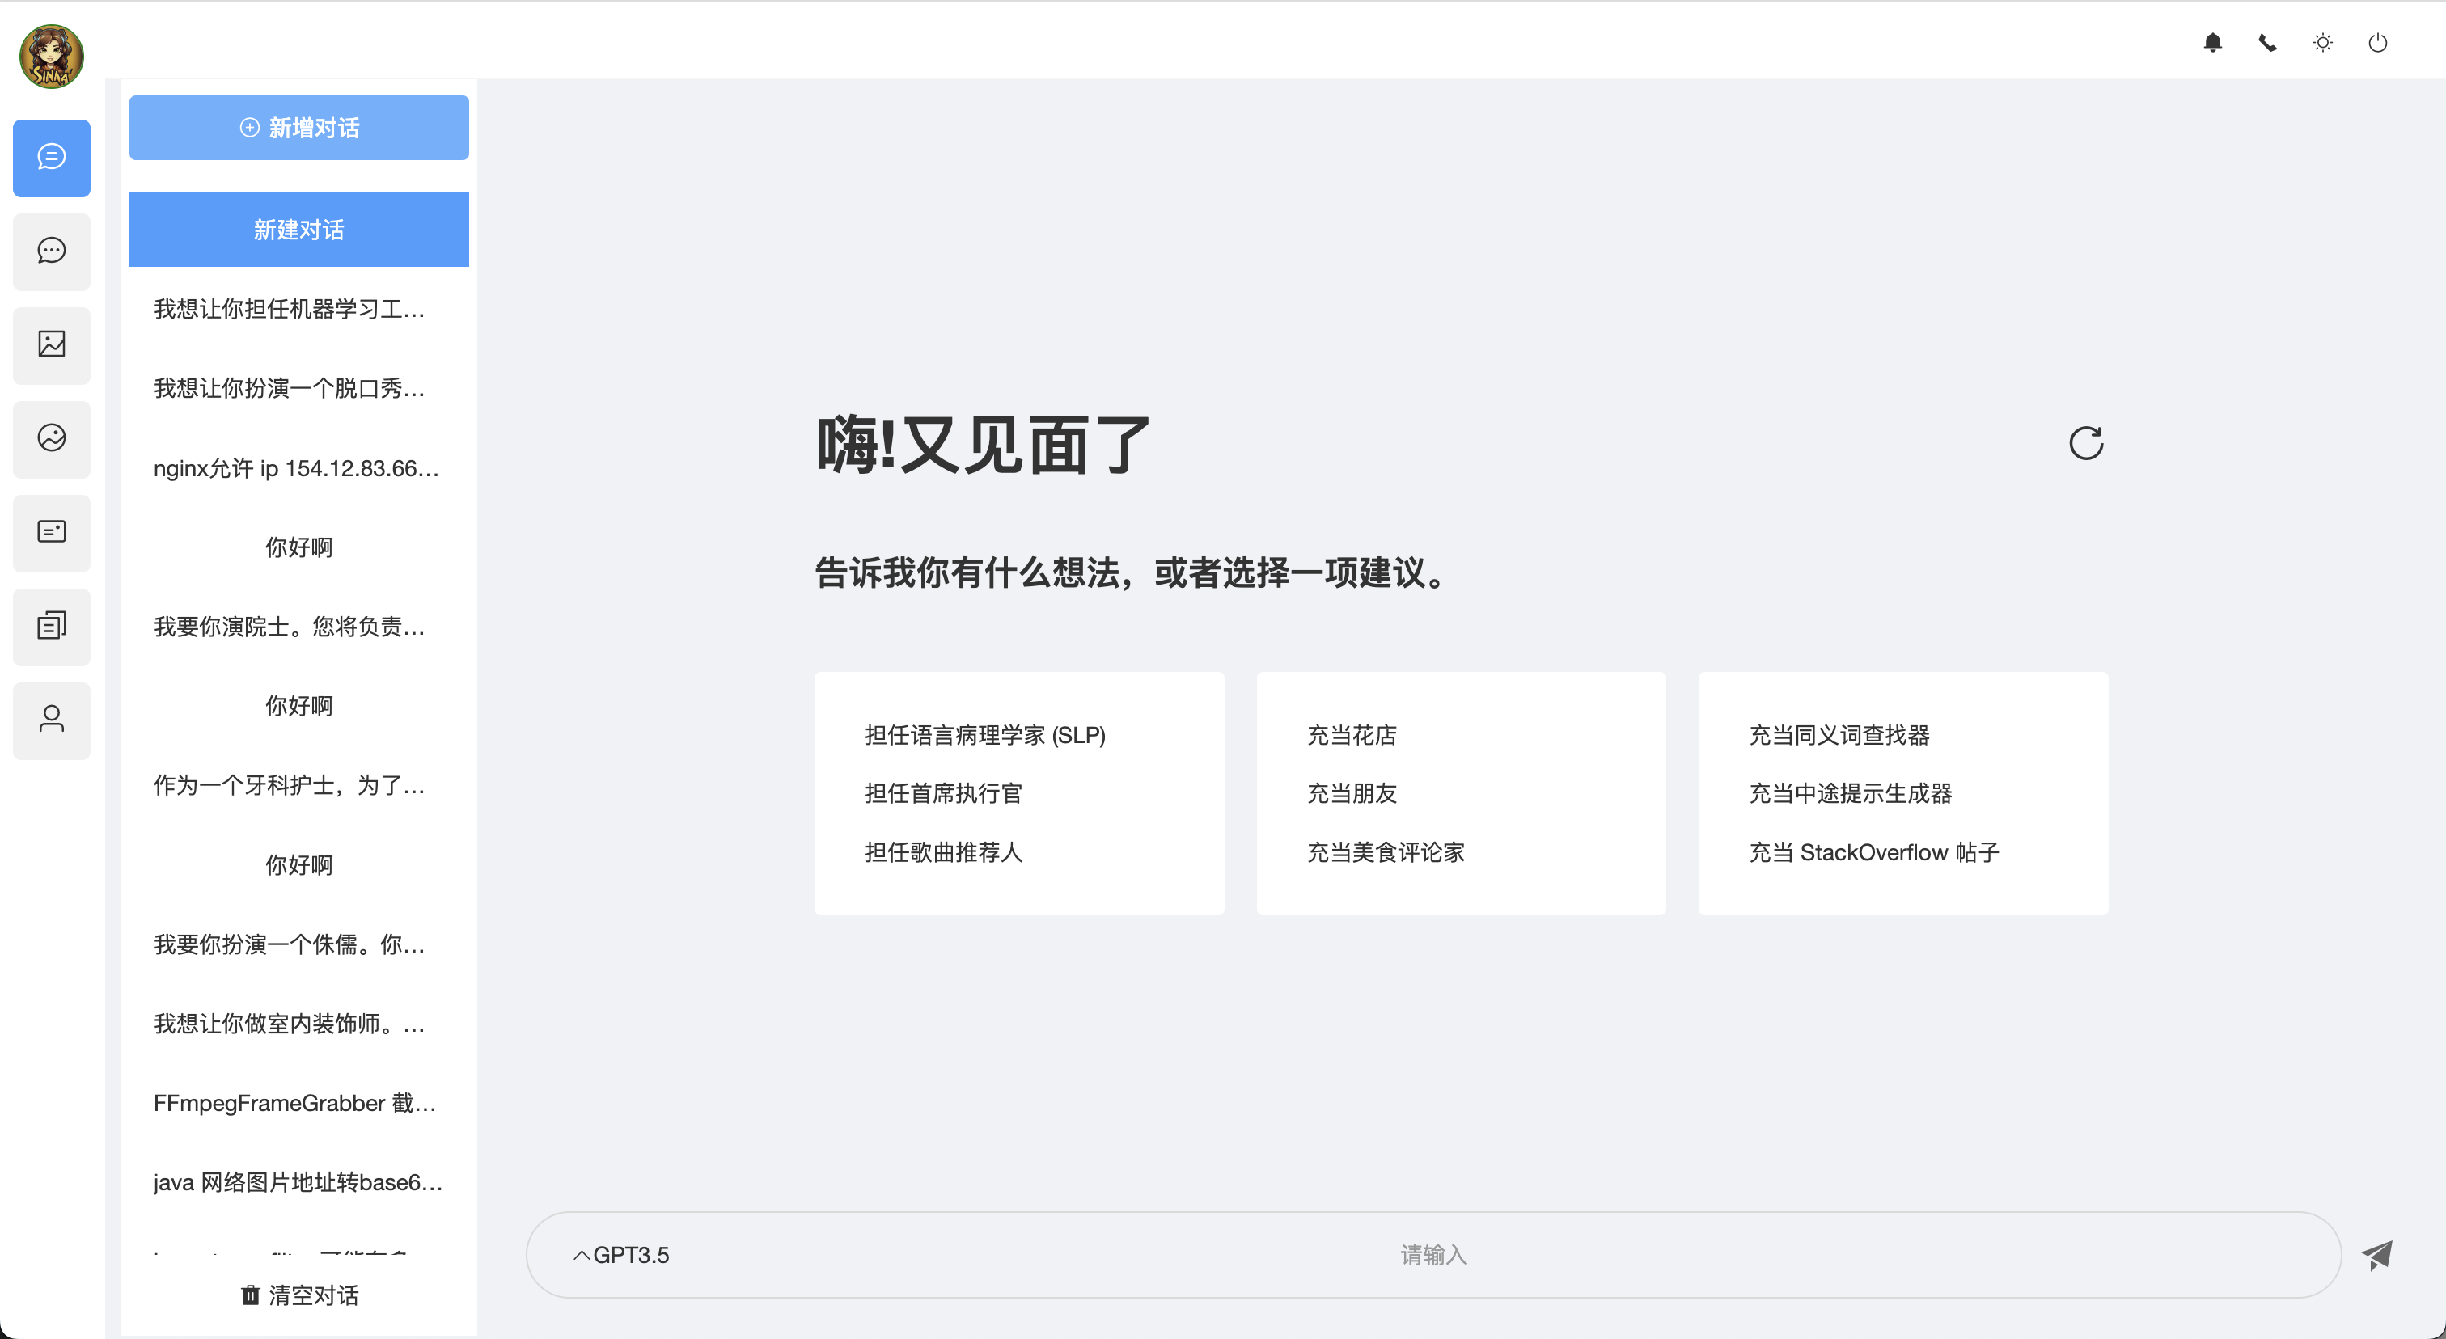
Task: Open conversation 我要你扮演一个侏儒。你…
Action: tap(299, 944)
